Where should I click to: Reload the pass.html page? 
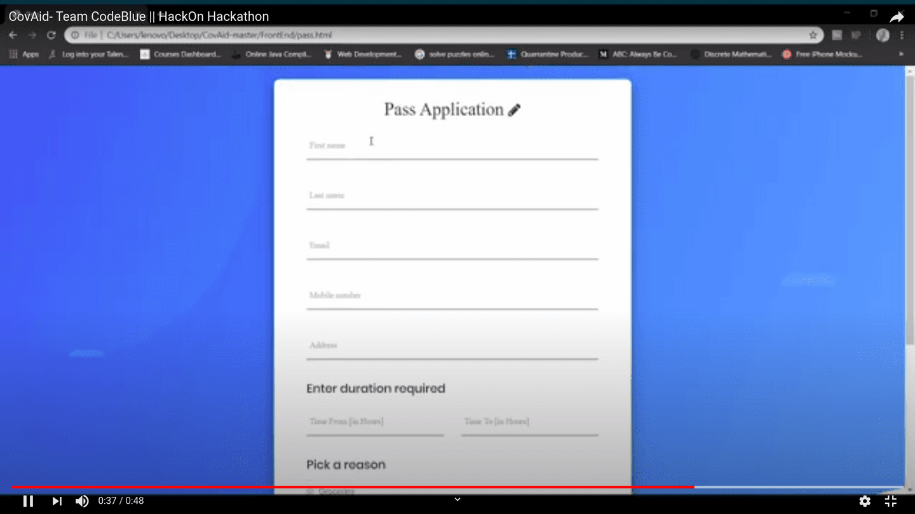click(x=51, y=35)
